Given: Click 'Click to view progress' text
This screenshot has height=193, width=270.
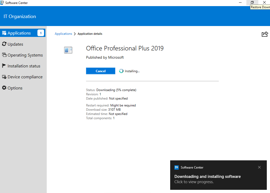Looking at the screenshot, I should 194,182.
